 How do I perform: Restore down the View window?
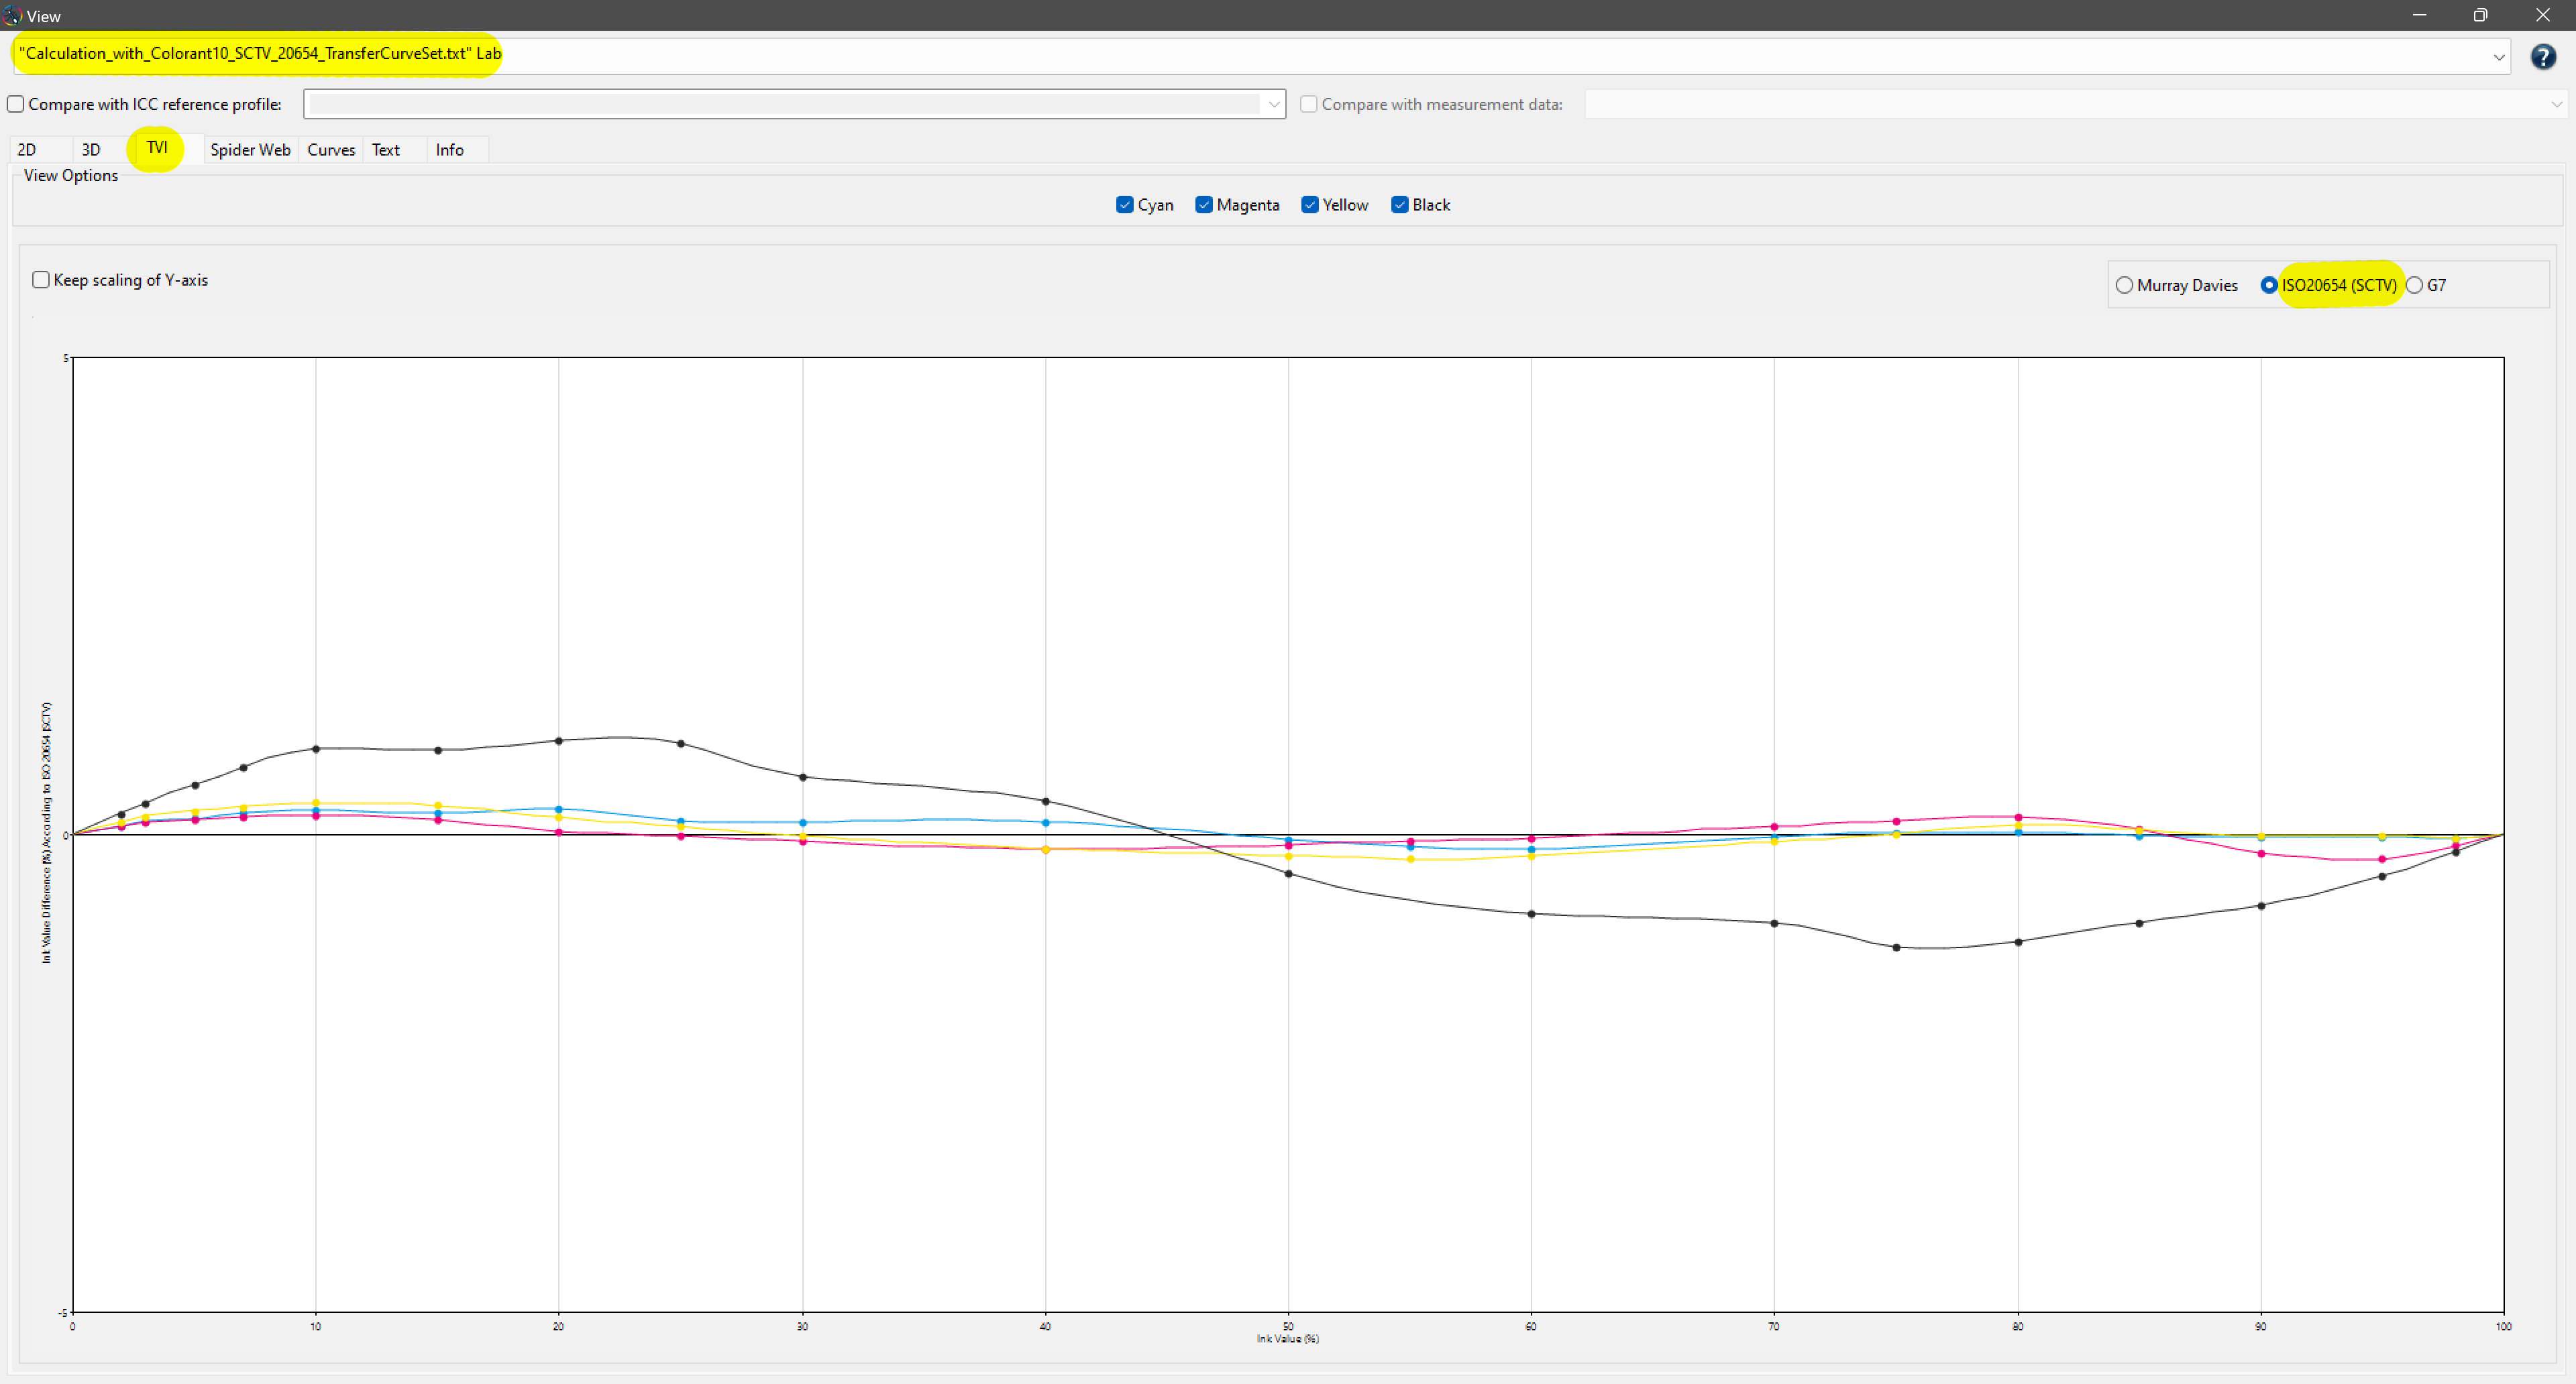(2480, 15)
